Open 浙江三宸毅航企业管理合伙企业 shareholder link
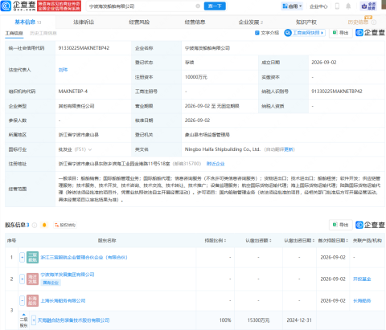386x330 pixels. (x=84, y=257)
